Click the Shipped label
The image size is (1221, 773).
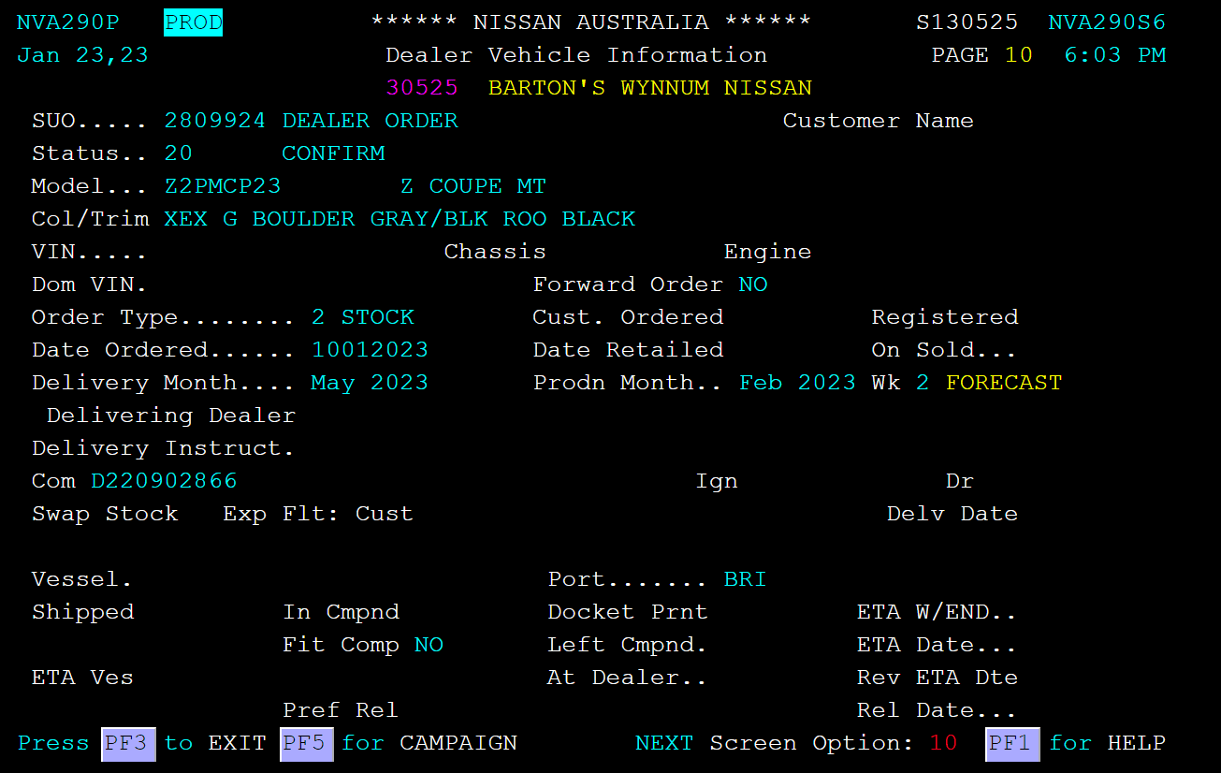[x=83, y=612]
